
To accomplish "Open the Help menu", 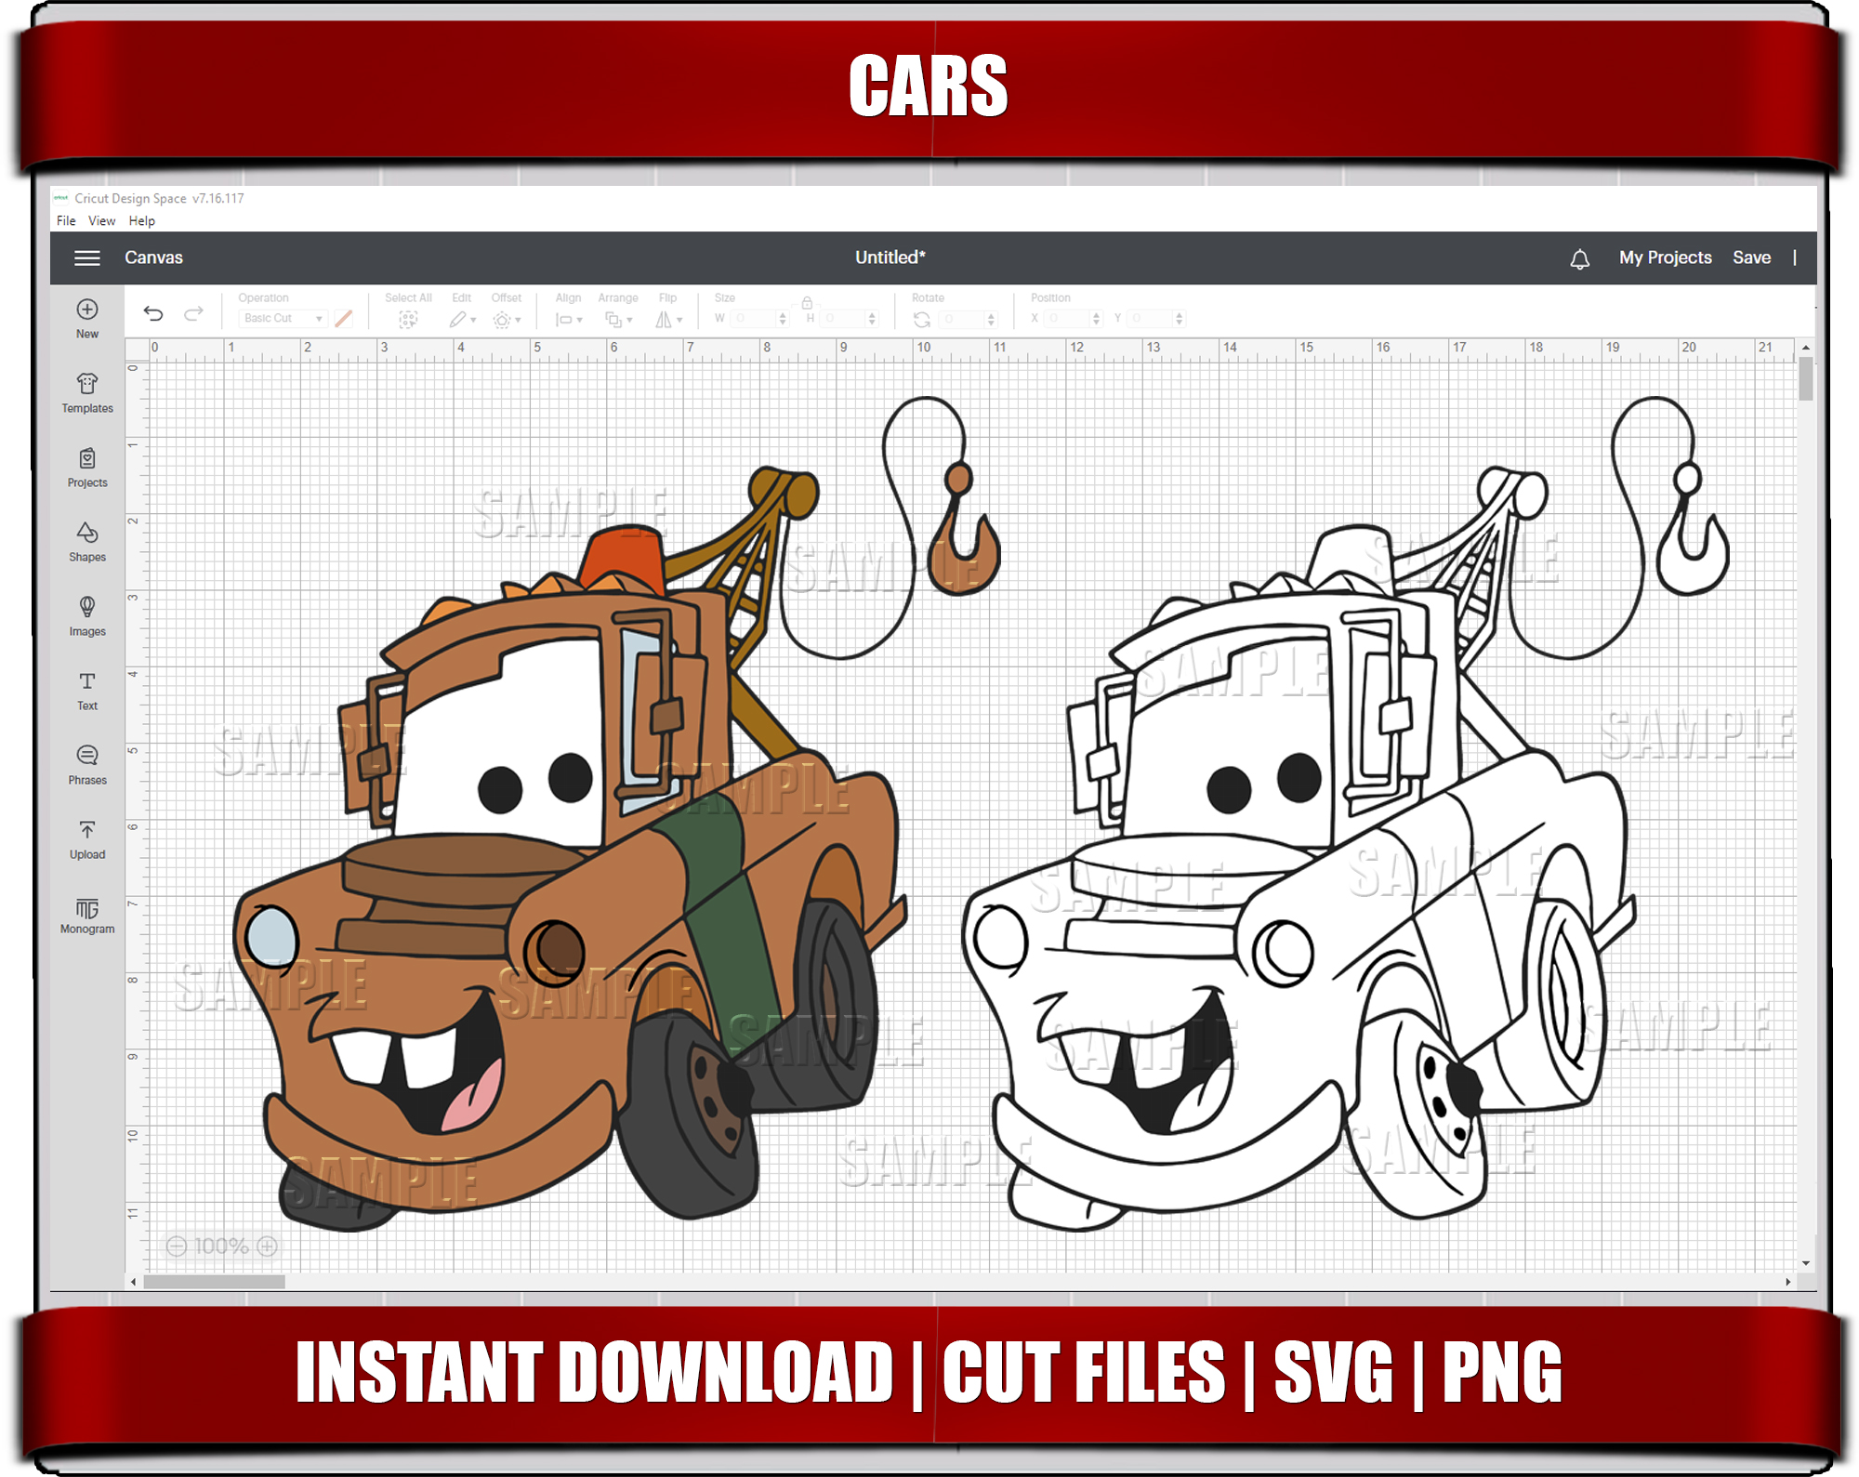I will [x=141, y=220].
